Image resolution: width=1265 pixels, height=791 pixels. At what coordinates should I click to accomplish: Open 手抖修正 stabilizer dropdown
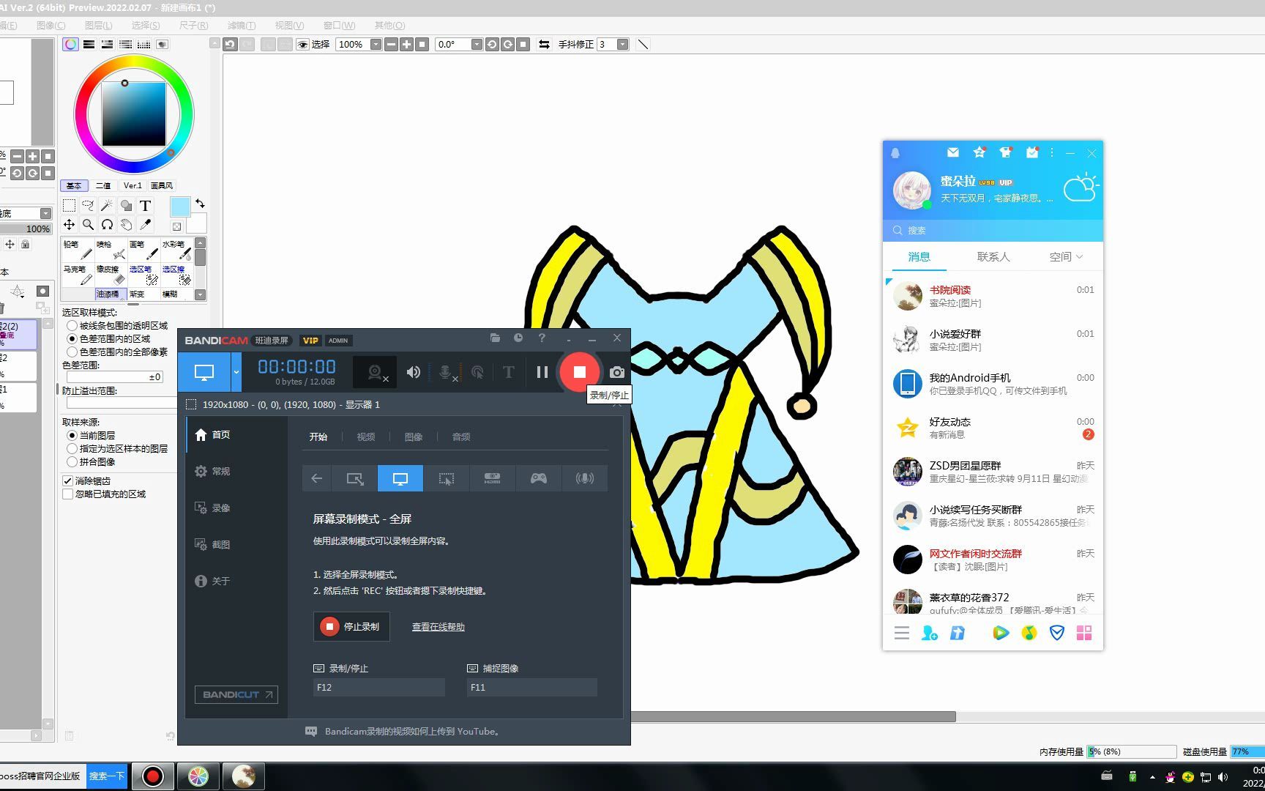pos(622,45)
